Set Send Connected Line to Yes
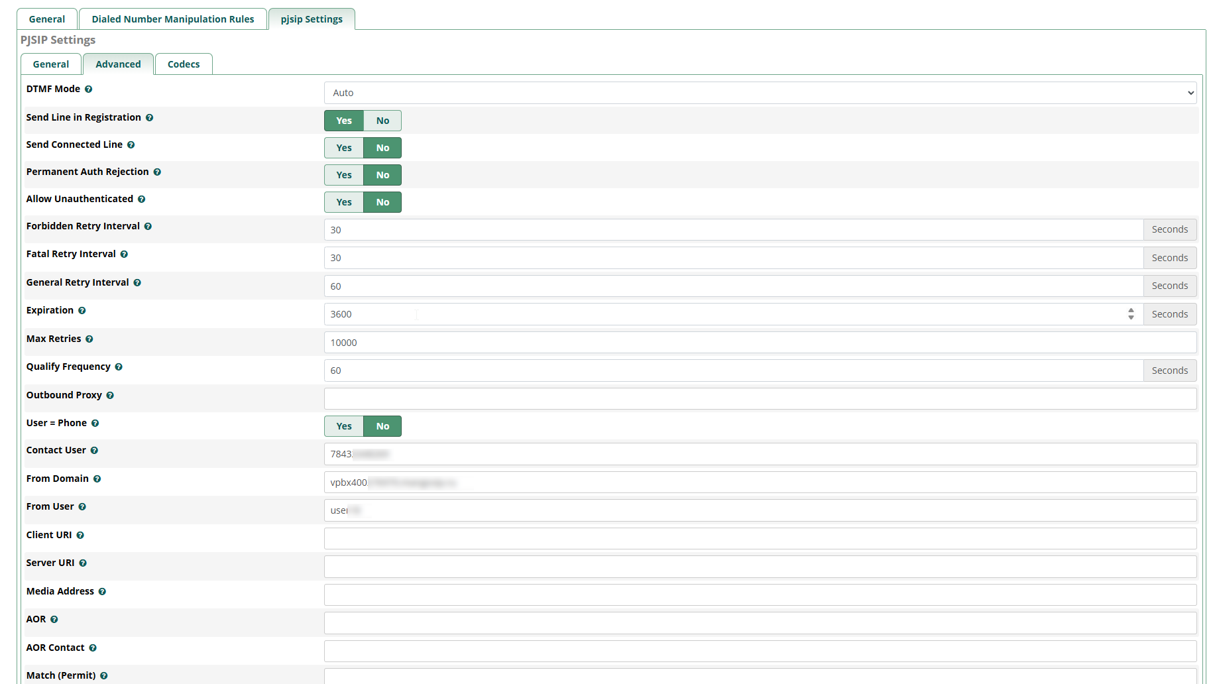This screenshot has height=684, width=1213. click(344, 148)
